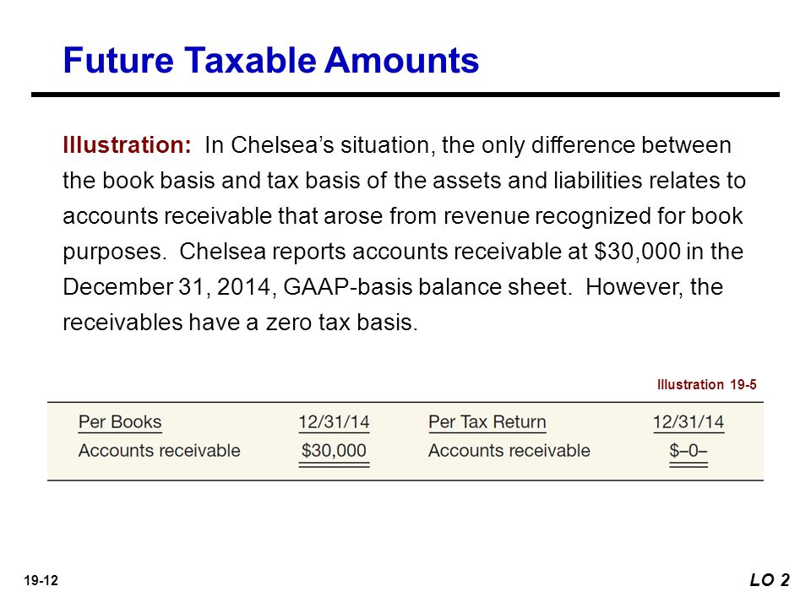Click the slide number 19-12
The height and width of the screenshot is (608, 811).
click(41, 581)
